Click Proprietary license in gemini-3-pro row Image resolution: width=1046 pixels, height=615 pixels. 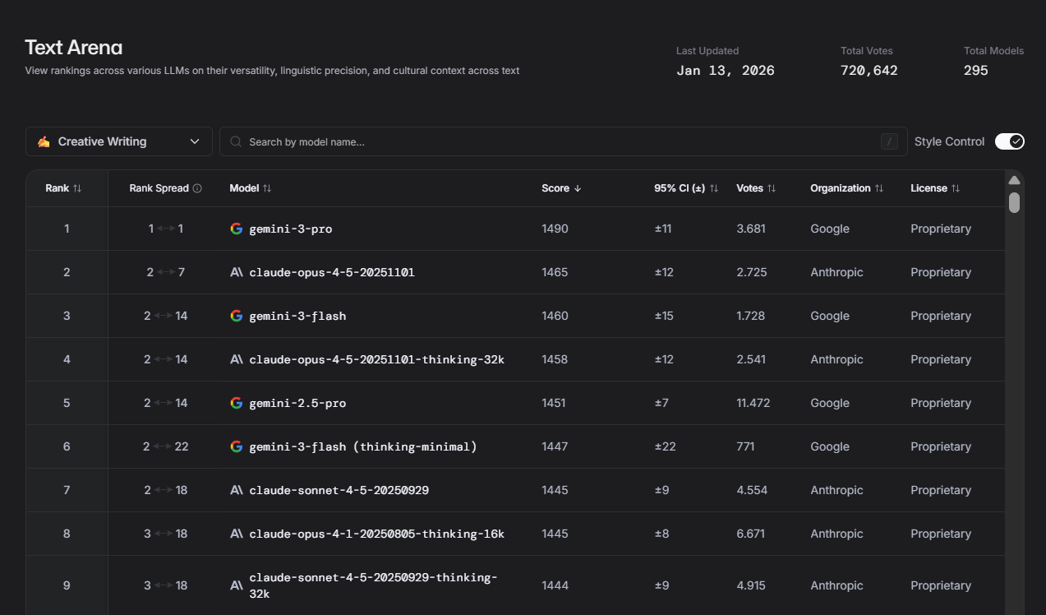941,229
